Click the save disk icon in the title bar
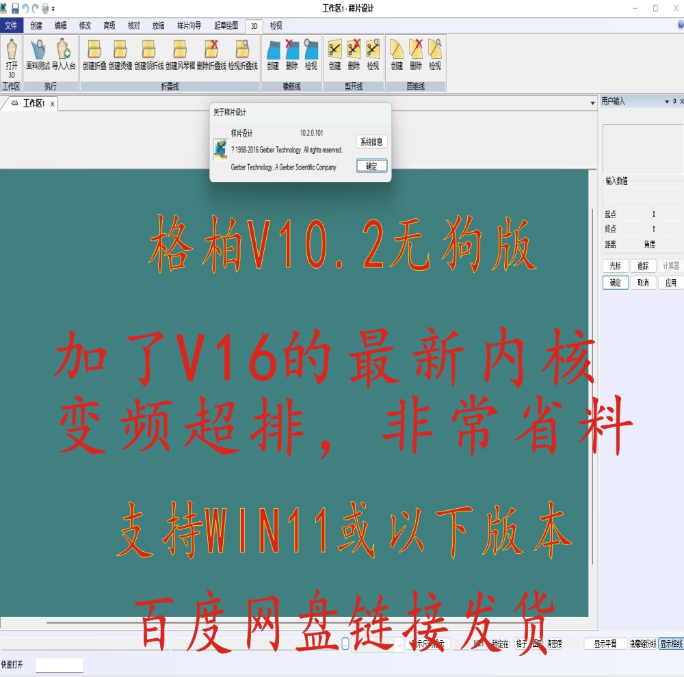Screen dimensions: 684x677 click(x=15, y=8)
